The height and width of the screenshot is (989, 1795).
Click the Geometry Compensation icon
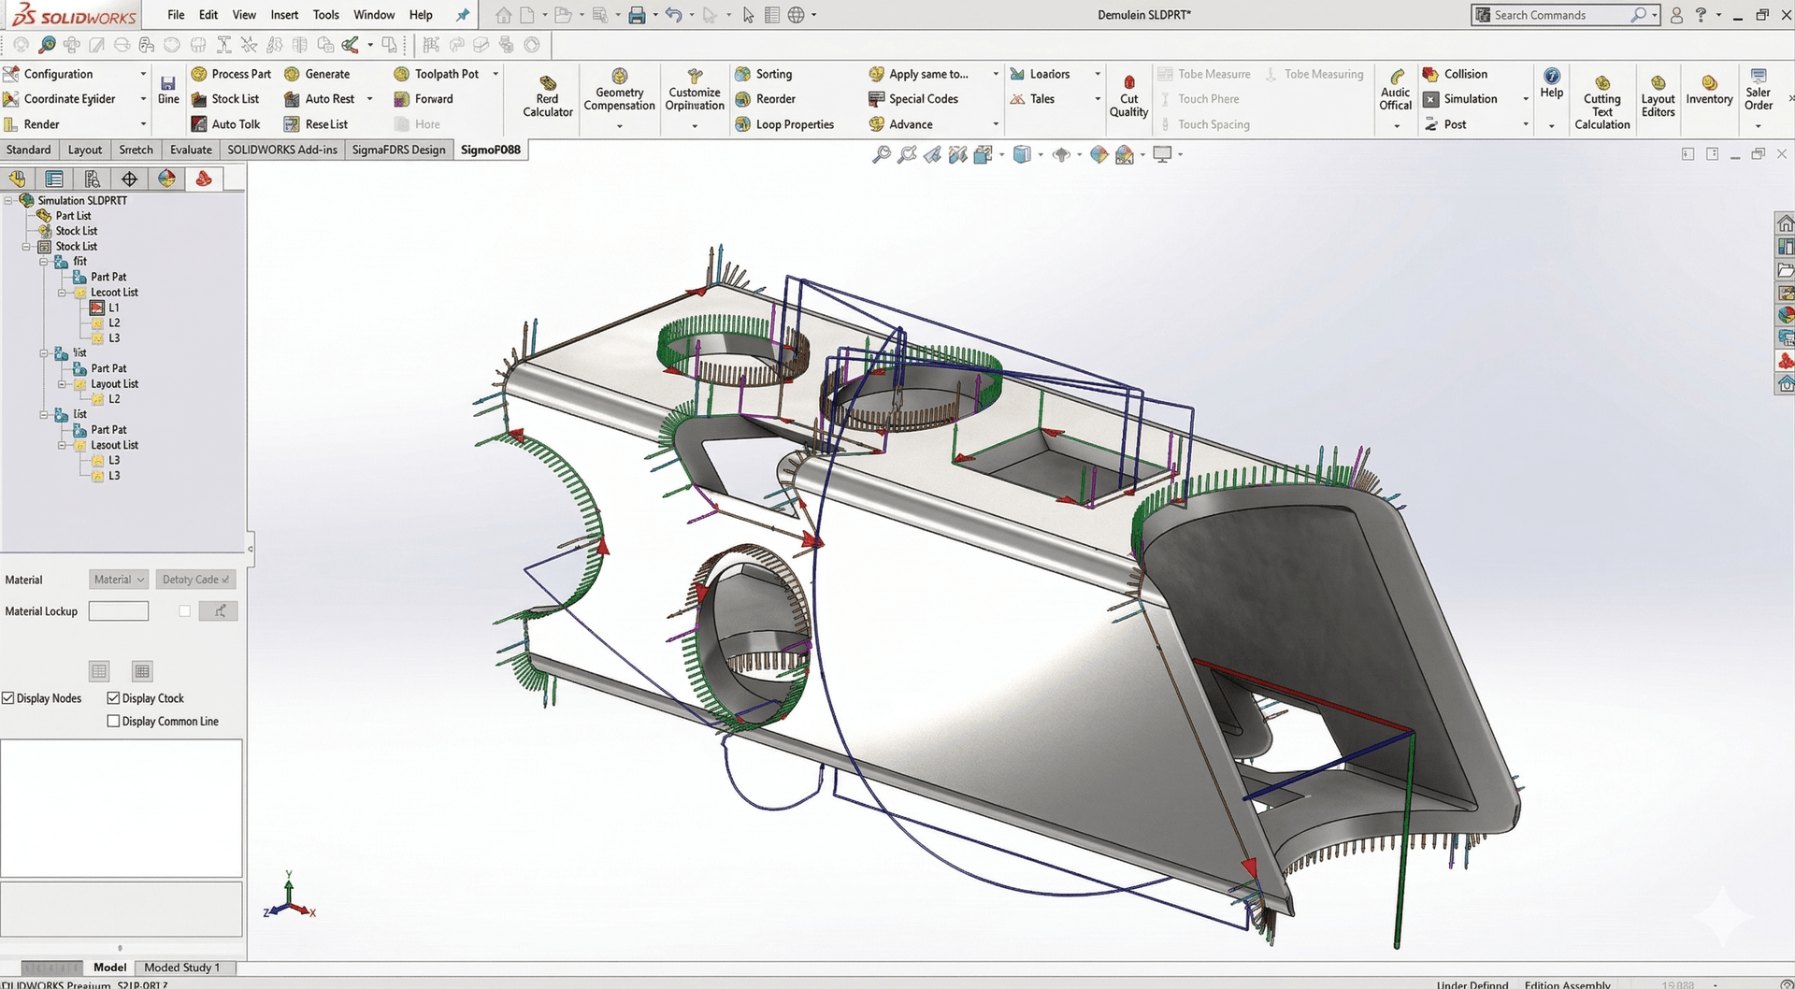[619, 76]
